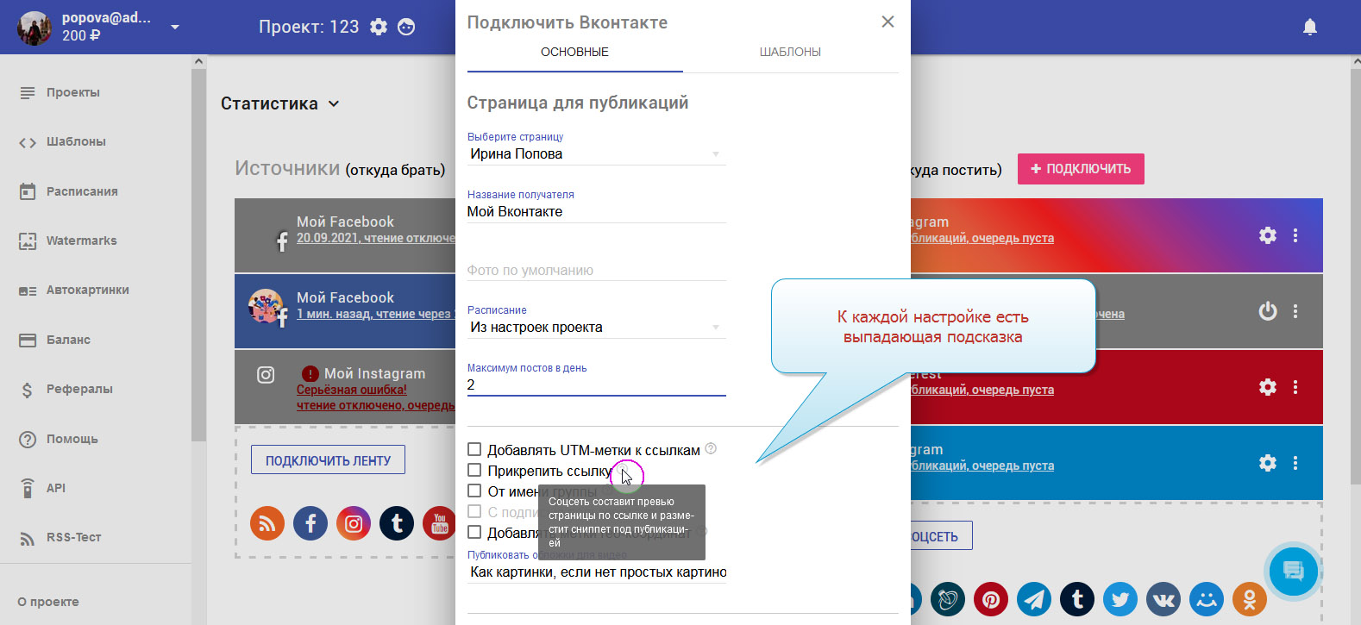
Task: Click the Odnoklassniki network icon
Action: pos(1249,598)
